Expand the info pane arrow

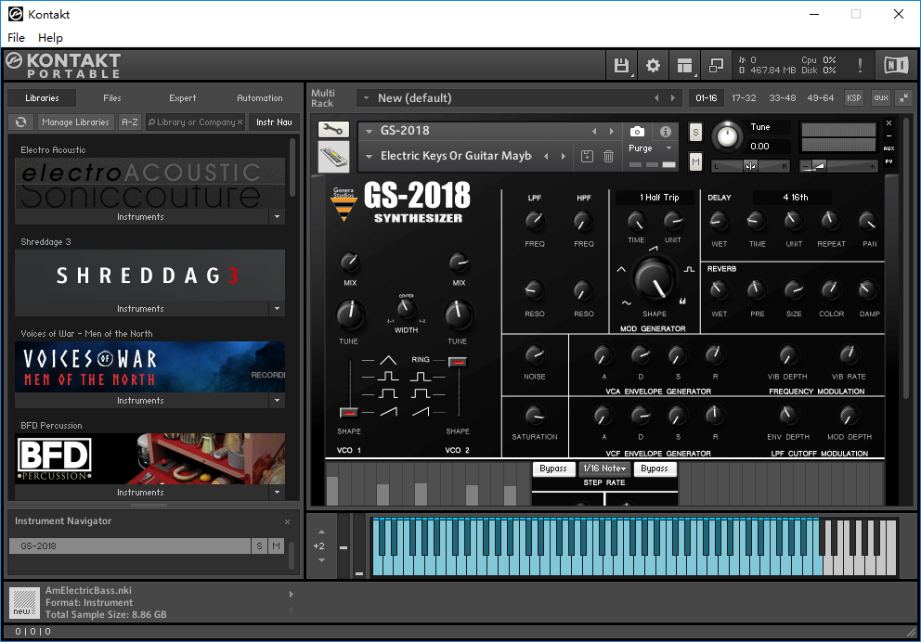[x=292, y=594]
